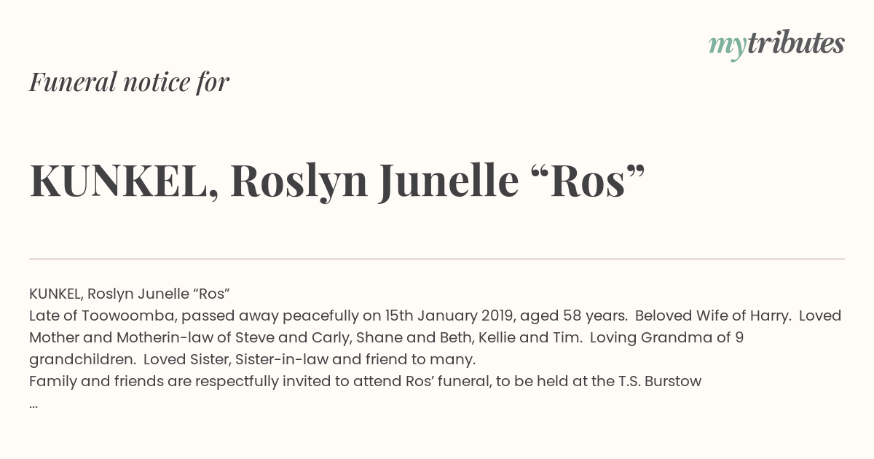The height and width of the screenshot is (459, 874).
Task: Click the line starting 'Mother and Motherin-law'
Action: 386,337
